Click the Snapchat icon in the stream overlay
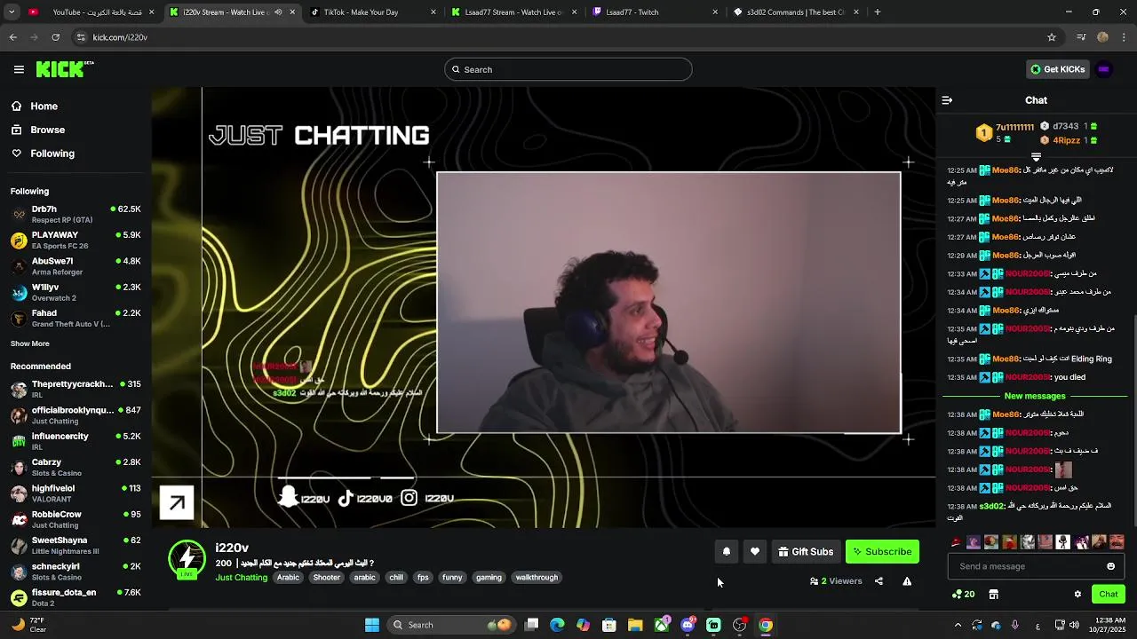 click(288, 498)
